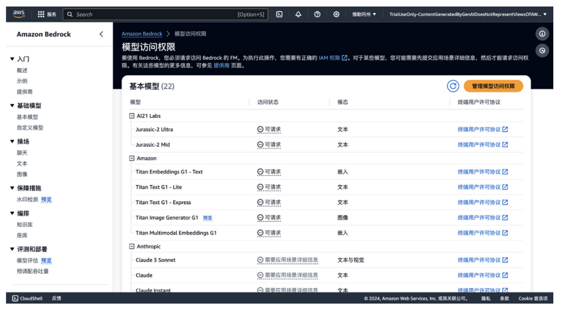Open the 条款 footer link
The width and height of the screenshot is (561, 310).
click(x=504, y=298)
